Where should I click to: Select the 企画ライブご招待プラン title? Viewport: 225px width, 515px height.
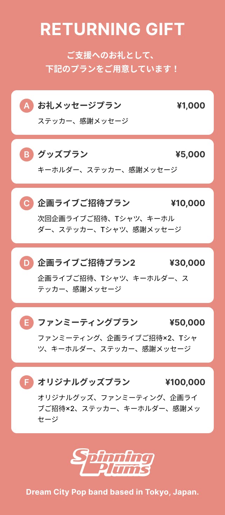tap(84, 203)
